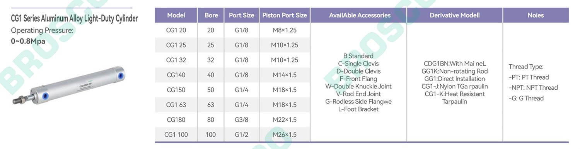The height and width of the screenshot is (149, 580).
Task: Click the CG1 32 model cell
Action: tap(176, 60)
